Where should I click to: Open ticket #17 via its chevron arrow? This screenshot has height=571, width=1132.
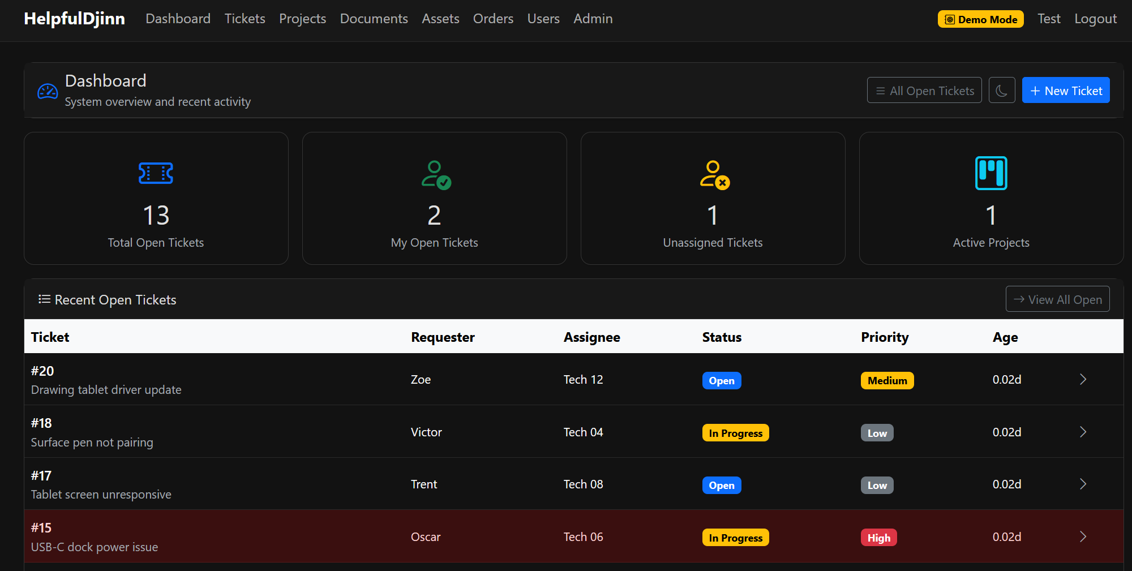click(1083, 484)
